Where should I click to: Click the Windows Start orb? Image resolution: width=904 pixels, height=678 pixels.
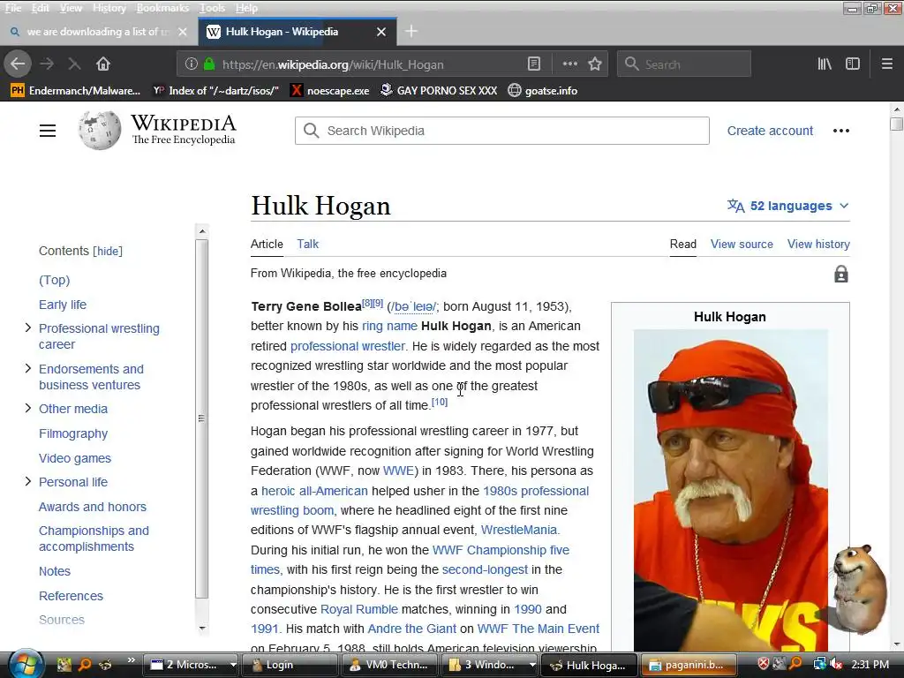click(26, 664)
